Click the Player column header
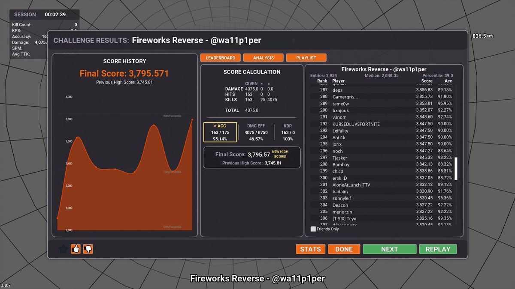 tap(338, 81)
